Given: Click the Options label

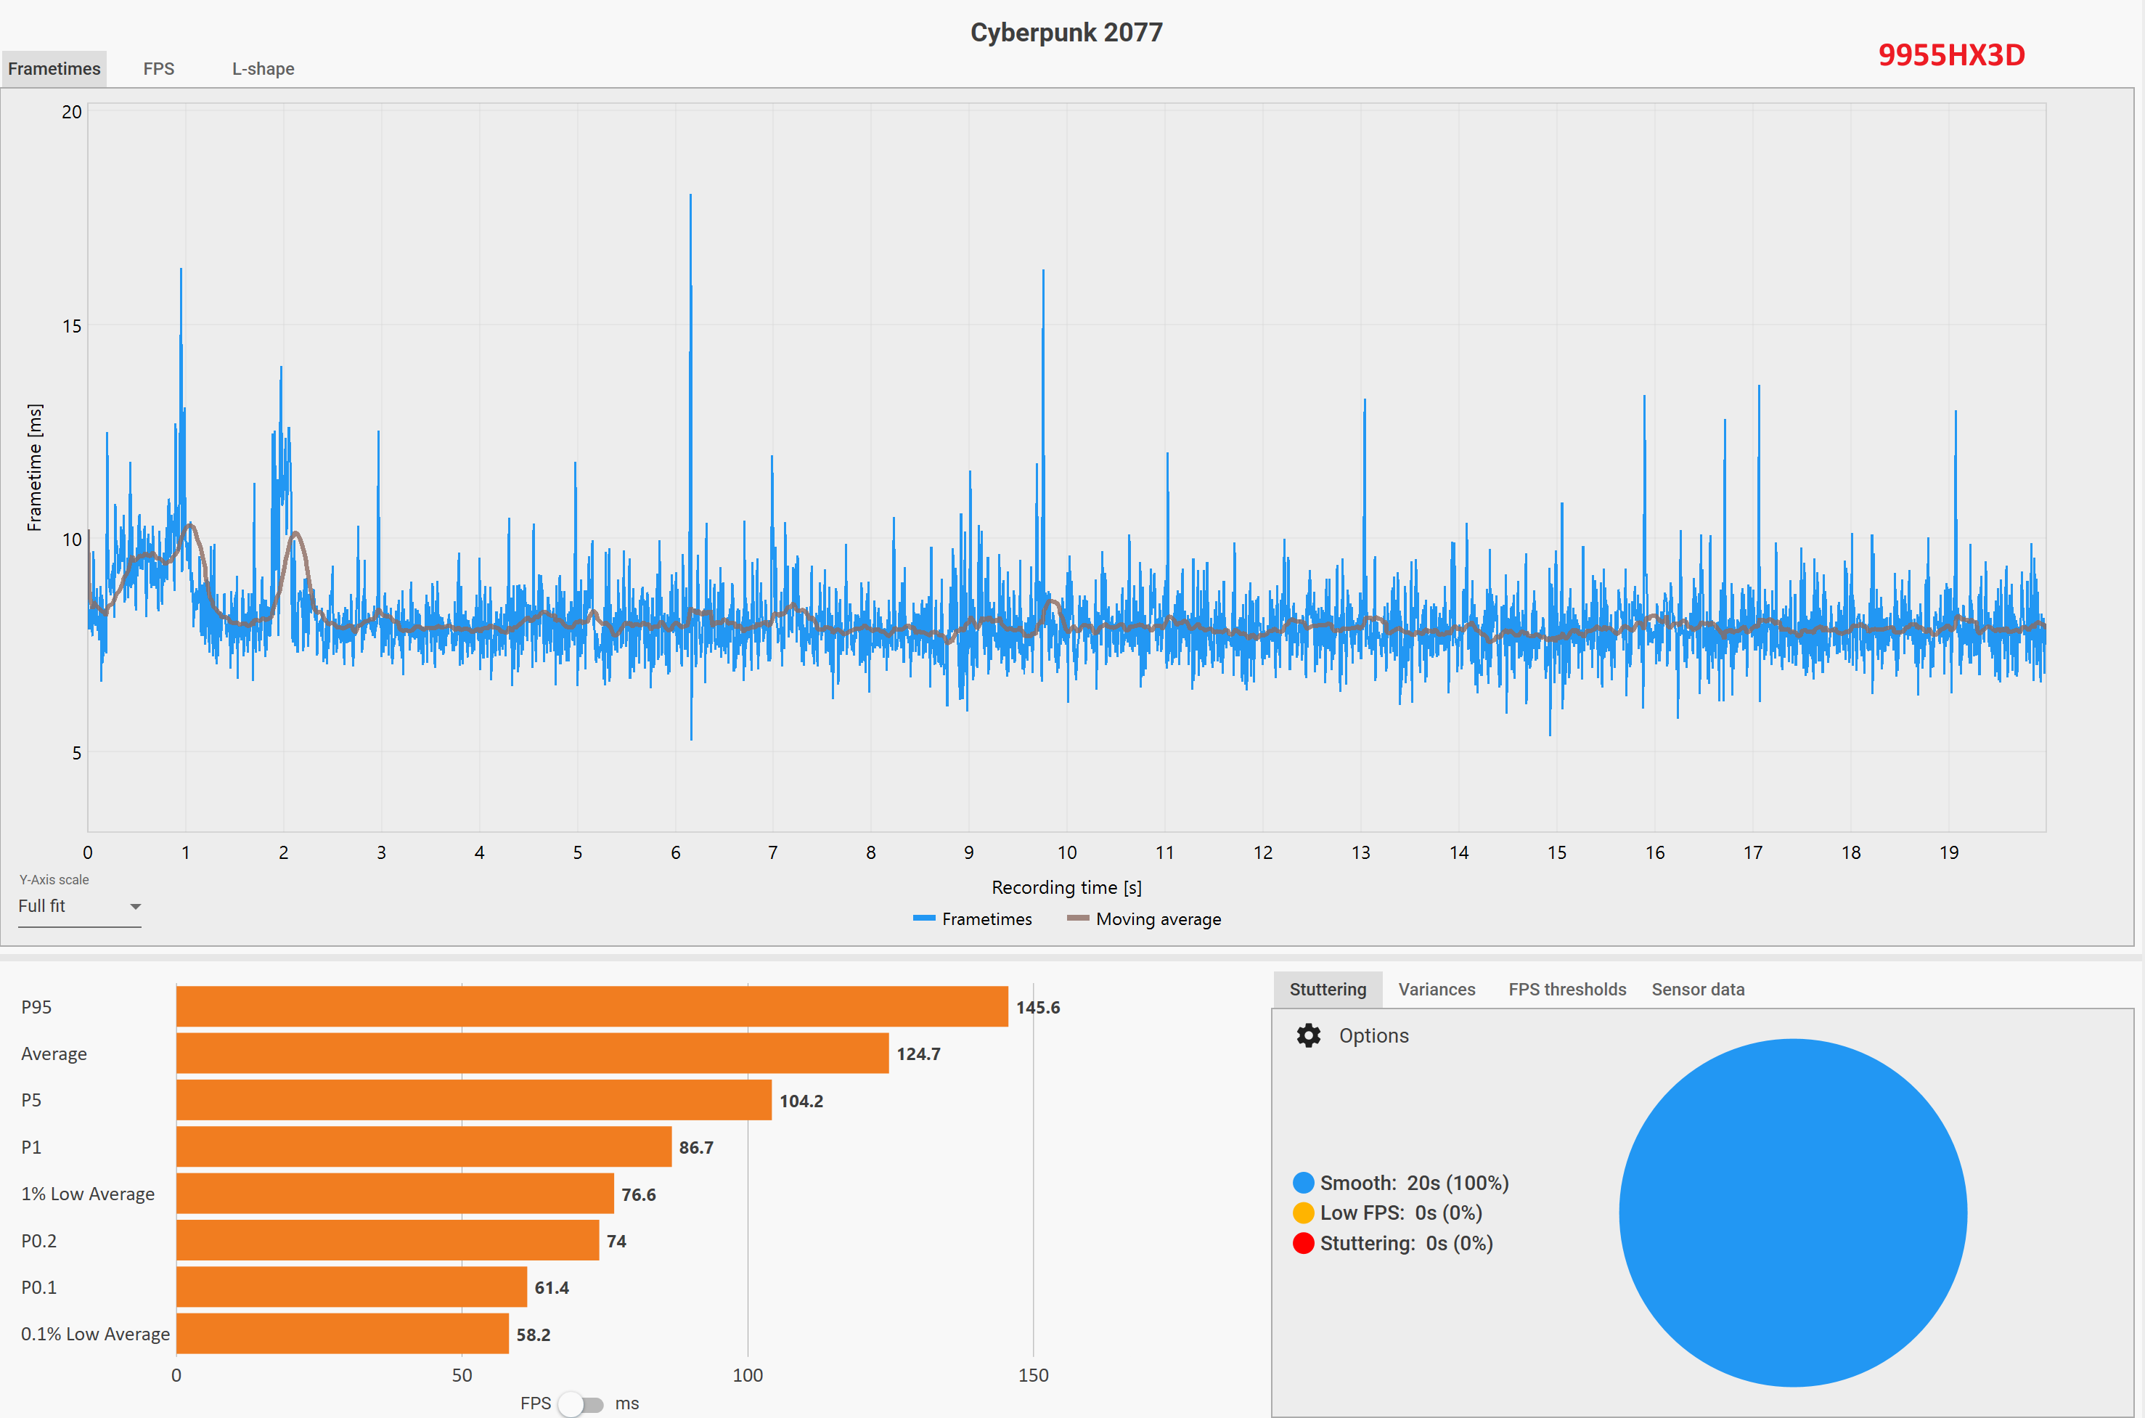Looking at the screenshot, I should click(1373, 1035).
